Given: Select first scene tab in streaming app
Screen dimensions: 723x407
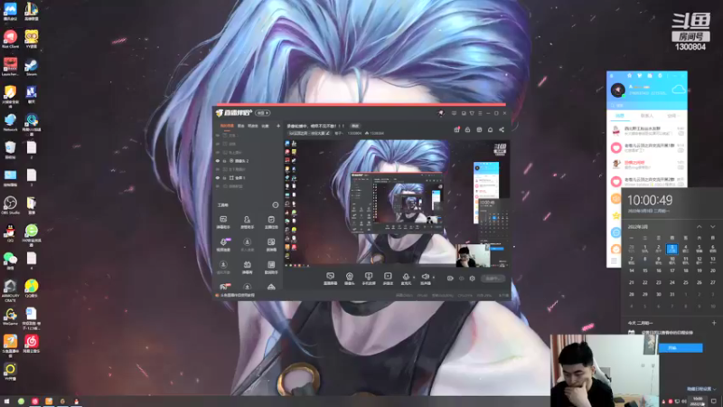Looking at the screenshot, I should pos(227,126).
